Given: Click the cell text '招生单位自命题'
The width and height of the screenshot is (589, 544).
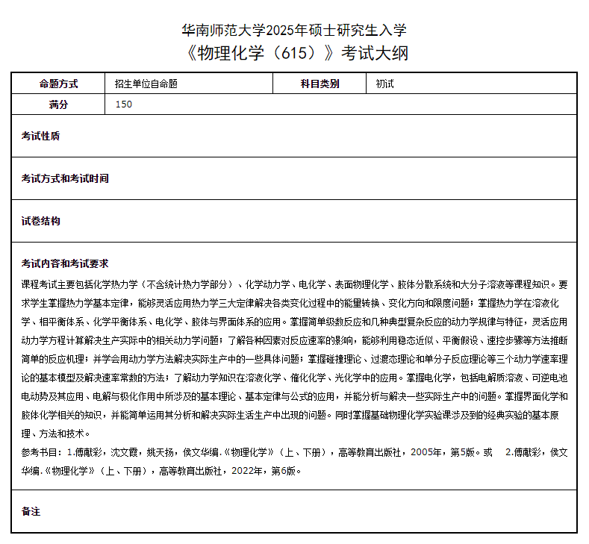Looking at the screenshot, I should click(x=146, y=84).
